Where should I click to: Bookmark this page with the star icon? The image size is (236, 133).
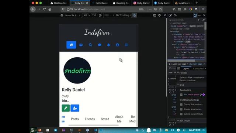click(161, 9)
